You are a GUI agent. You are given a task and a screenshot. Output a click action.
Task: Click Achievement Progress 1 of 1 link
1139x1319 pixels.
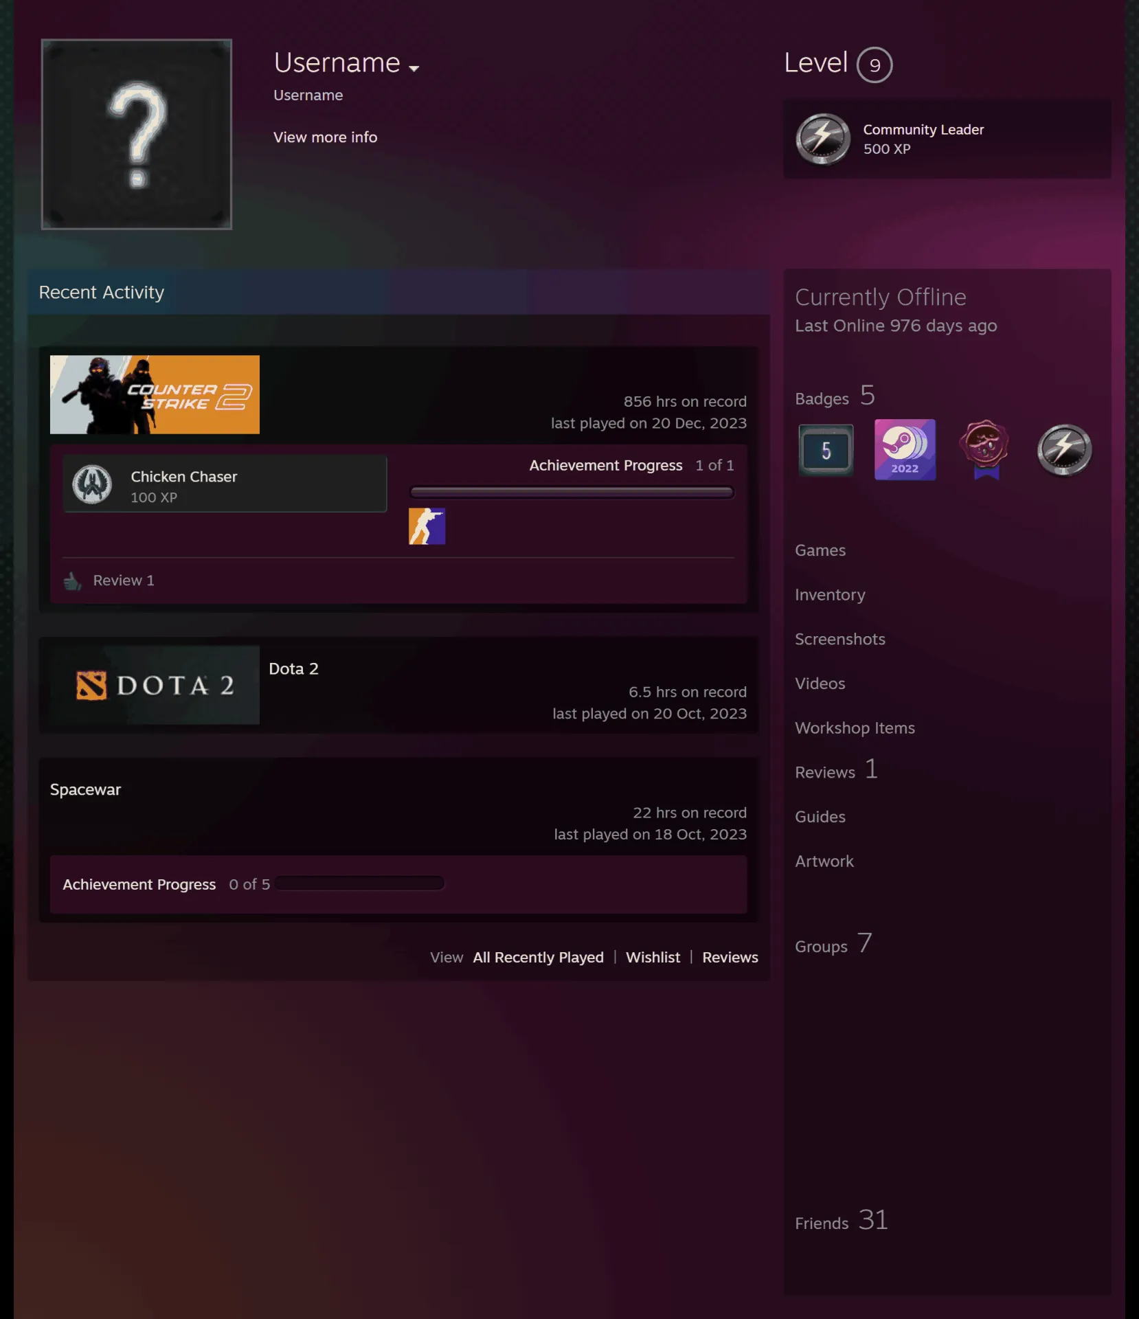pos(631,465)
